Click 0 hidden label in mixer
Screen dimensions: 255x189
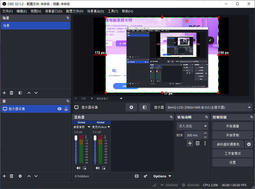click(x=82, y=176)
